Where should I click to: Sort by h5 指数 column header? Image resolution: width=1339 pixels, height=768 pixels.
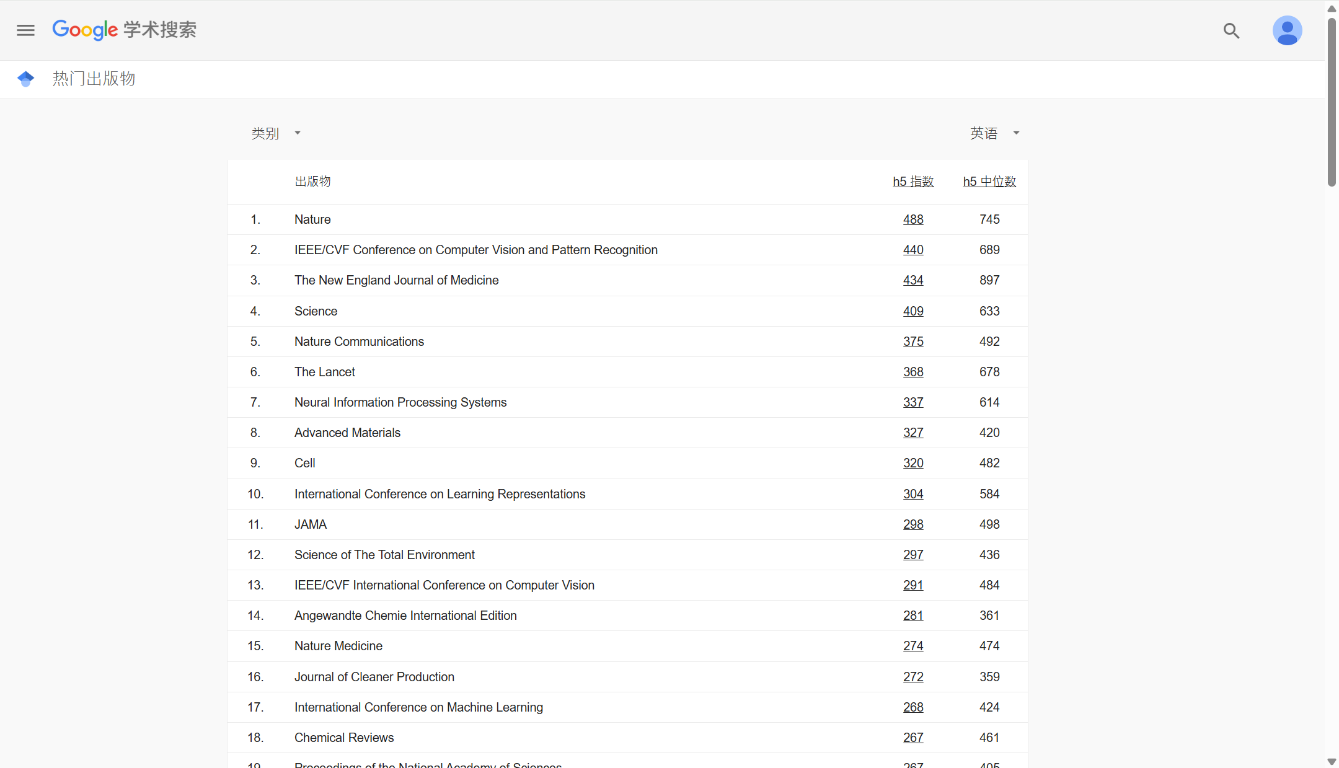[x=913, y=182]
